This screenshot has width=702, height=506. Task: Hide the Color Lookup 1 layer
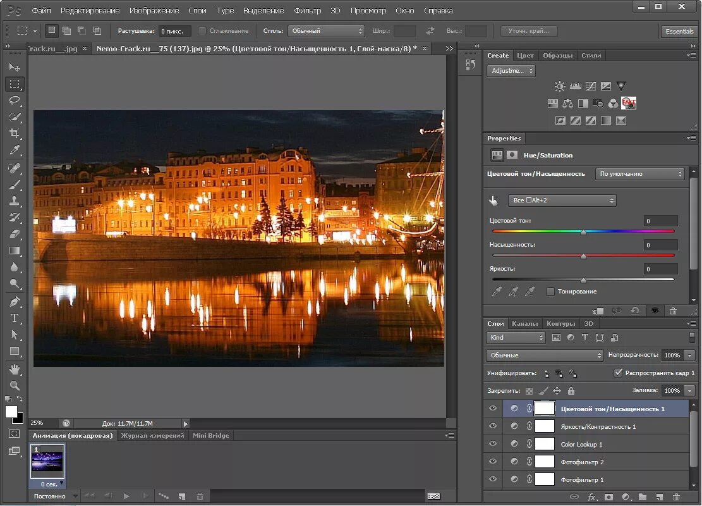493,444
